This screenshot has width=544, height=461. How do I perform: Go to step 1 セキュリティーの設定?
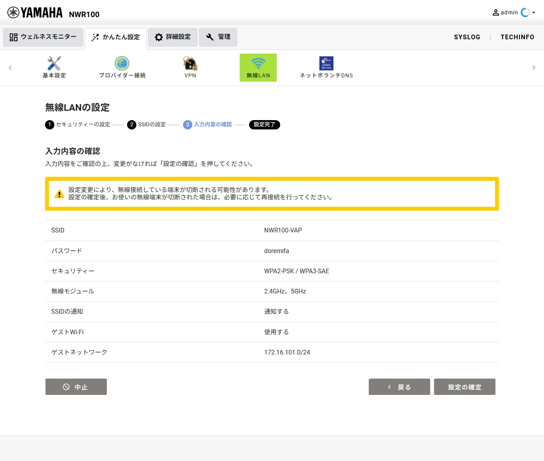click(x=78, y=125)
